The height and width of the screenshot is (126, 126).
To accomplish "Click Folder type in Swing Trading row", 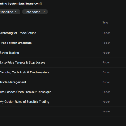I will (x=106, y=53).
